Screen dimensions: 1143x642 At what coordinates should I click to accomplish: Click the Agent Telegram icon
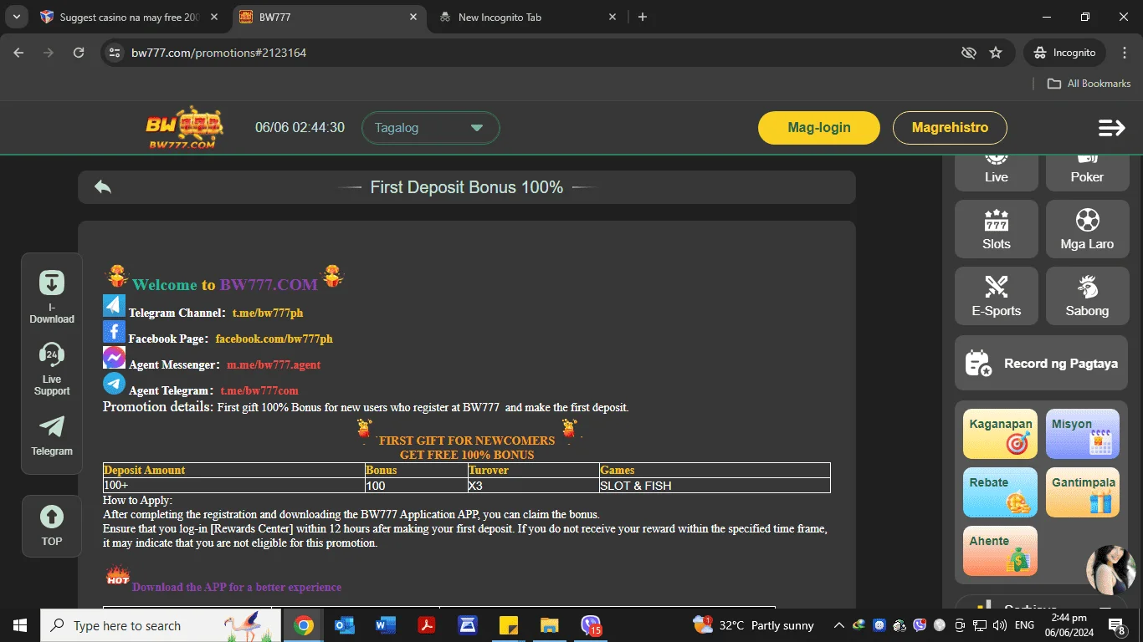(114, 384)
